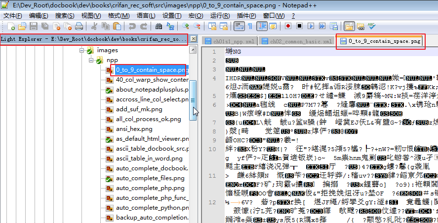Click Run macro multiple times icon
Screen dimensions: 438x223
(322, 26)
